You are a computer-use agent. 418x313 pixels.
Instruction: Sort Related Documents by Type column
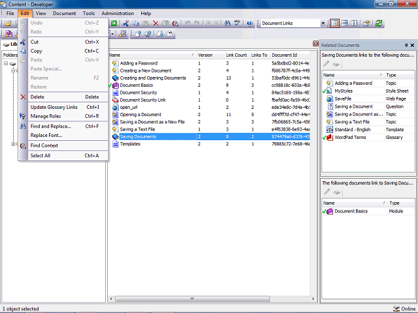click(400, 75)
